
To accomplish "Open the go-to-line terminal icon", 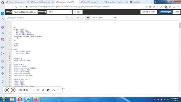I will (x=72, y=18).
